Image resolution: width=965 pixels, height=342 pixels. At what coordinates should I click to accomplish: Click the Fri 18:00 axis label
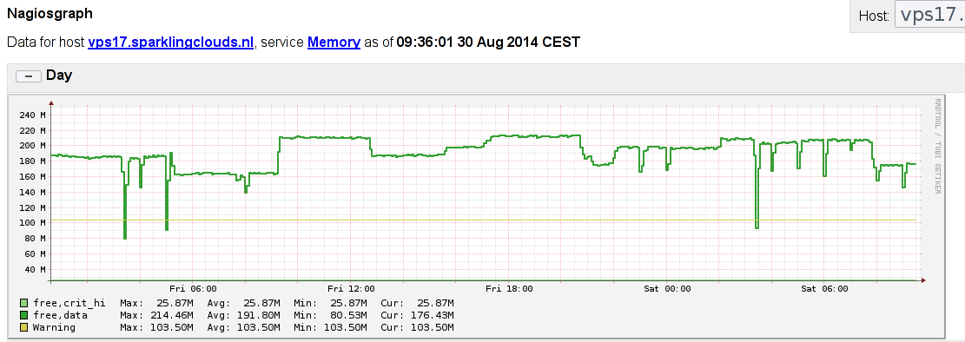pyautogui.click(x=509, y=288)
